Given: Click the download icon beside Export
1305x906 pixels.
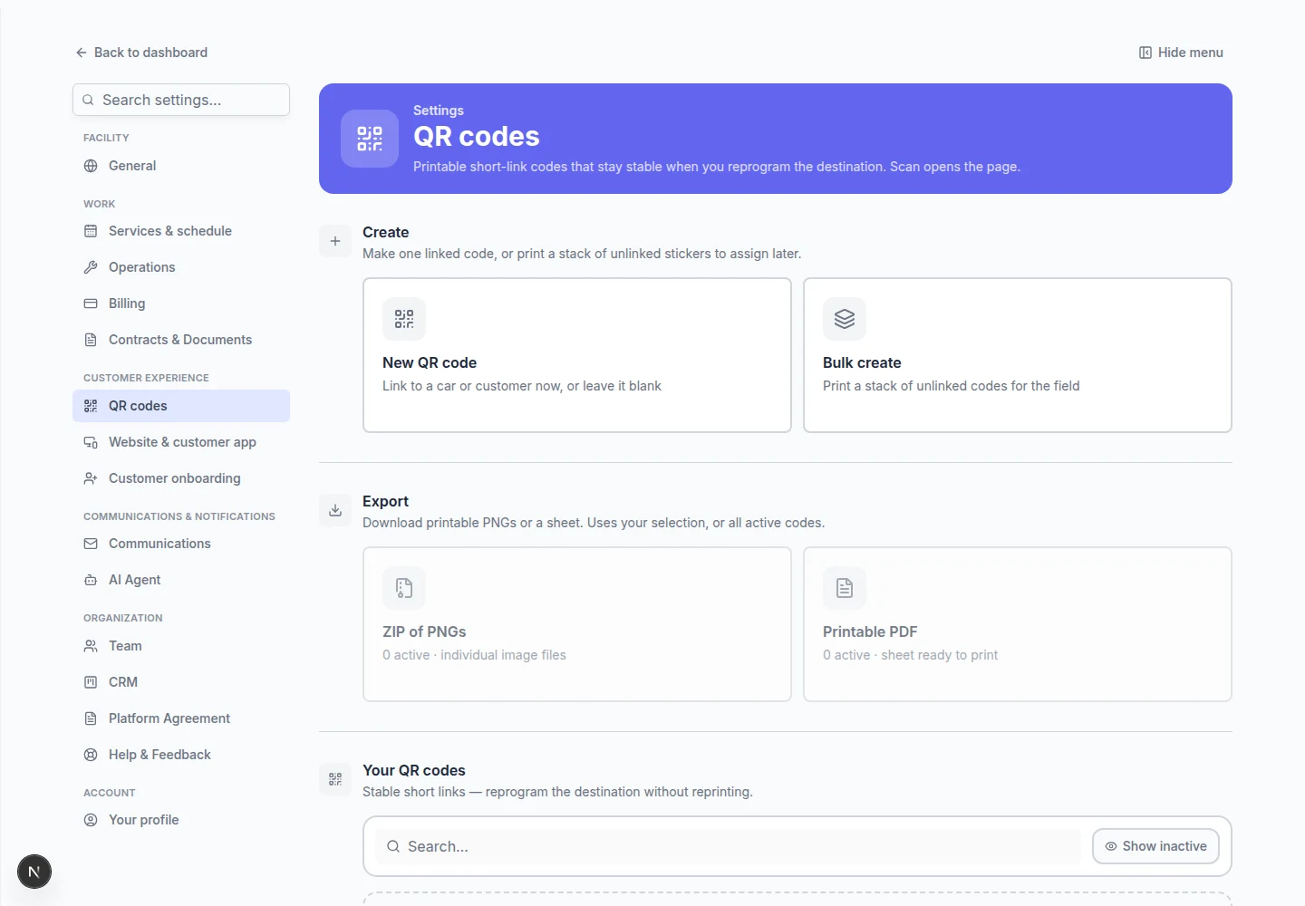Looking at the screenshot, I should 335,510.
